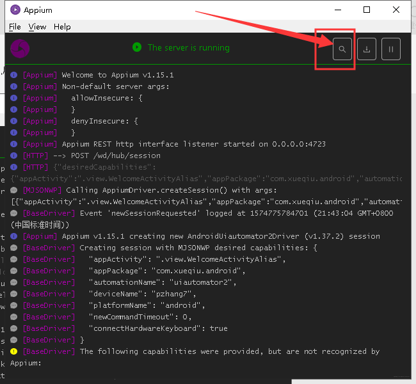Select capability value '"uiautomator2"'
Screen dimensions: 416x384
[201, 282]
